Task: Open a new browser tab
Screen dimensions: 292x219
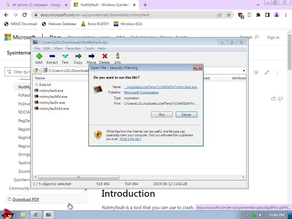Action: (x=145, y=5)
